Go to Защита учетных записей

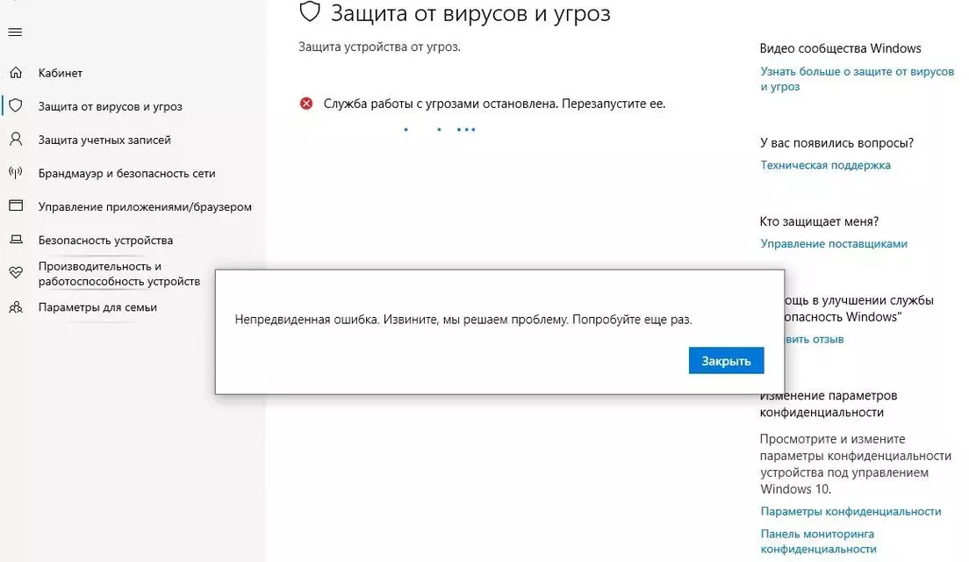pos(104,140)
